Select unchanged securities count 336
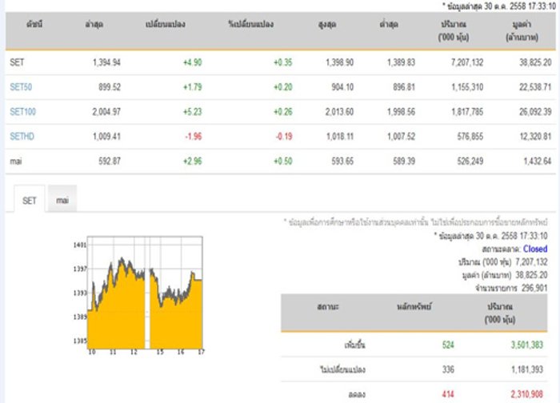The image size is (560, 403). 448,369
